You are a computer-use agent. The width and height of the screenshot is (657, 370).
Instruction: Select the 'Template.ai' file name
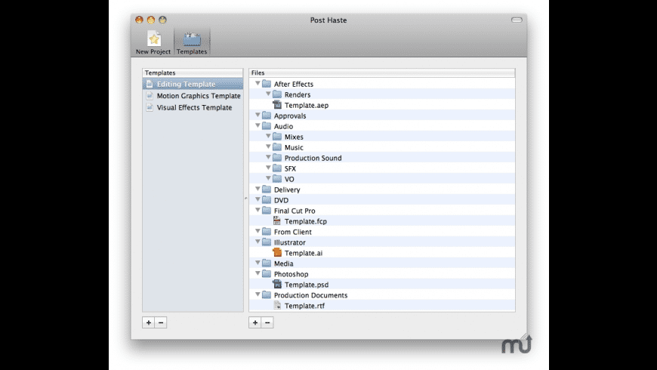pyautogui.click(x=304, y=253)
